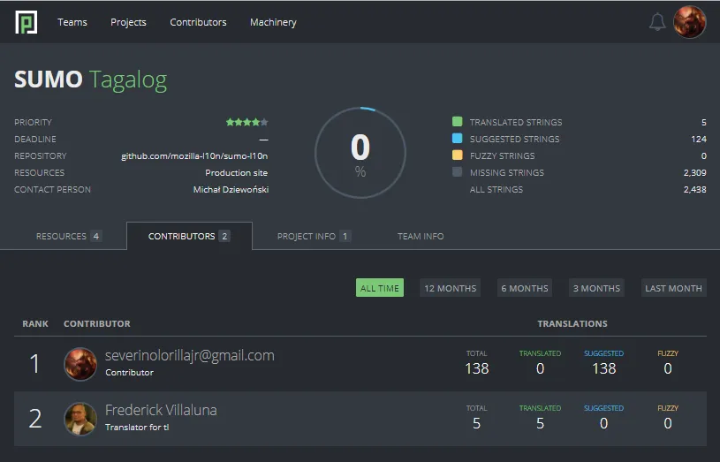720x462 pixels.
Task: Click the Tagalog team name in heading
Action: [x=128, y=80]
